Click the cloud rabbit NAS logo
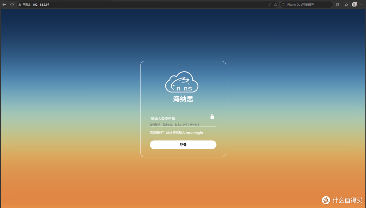 182,82
